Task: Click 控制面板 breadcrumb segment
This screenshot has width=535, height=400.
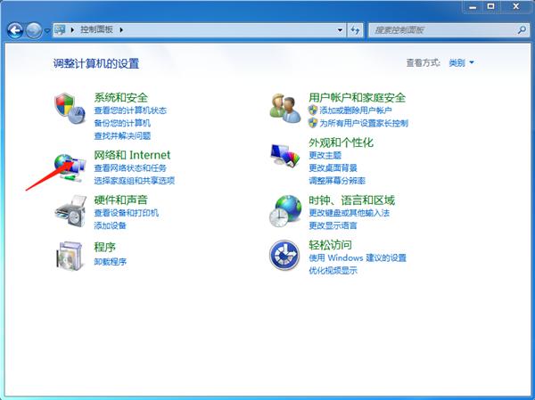Action: 96,29
